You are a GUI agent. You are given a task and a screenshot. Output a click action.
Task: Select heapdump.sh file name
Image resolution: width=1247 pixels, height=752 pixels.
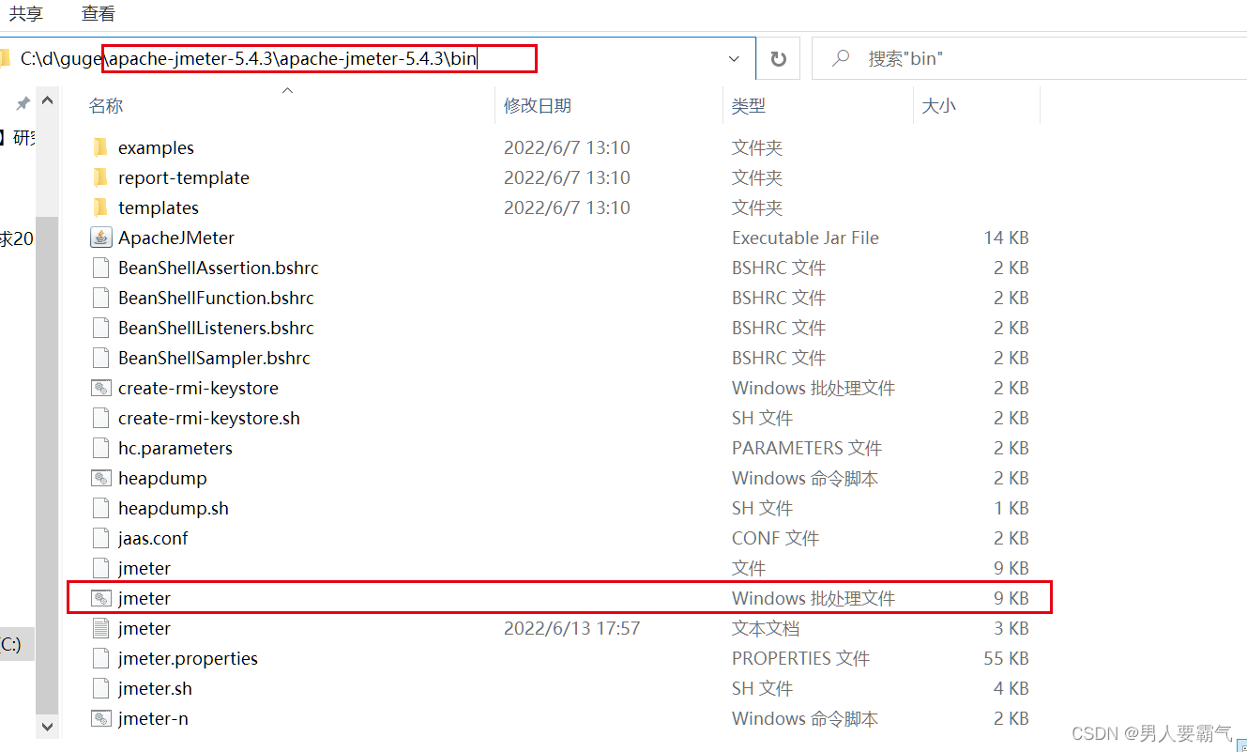(x=174, y=508)
